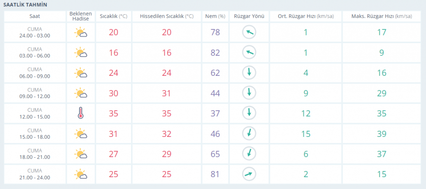Image resolution: width=426 pixels, height=189 pixels.
Task: Click the 35 temperature value for 12.00 - 15.00
Action: [114, 113]
